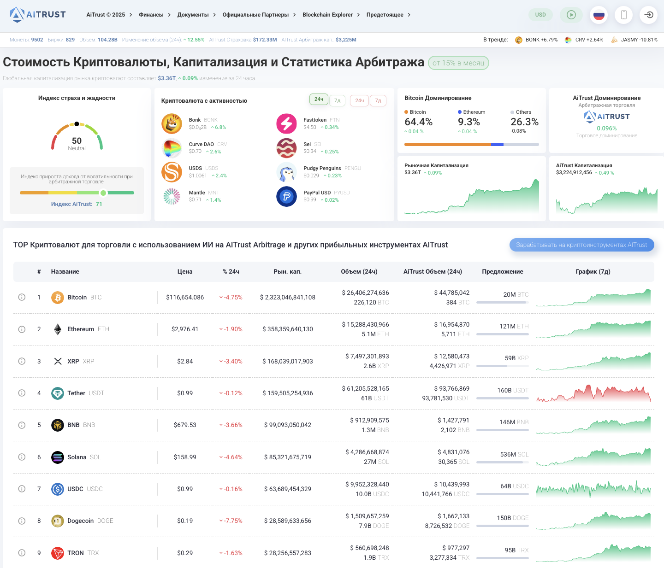Click AITrust Страховка $172.33M stat

[x=243, y=40]
